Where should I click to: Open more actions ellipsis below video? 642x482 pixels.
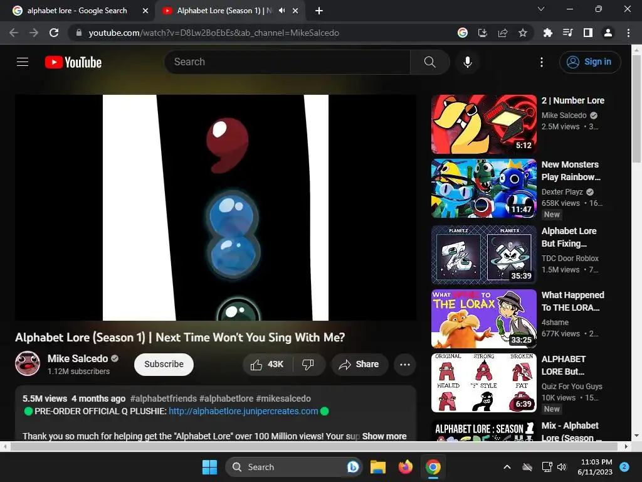(x=404, y=365)
